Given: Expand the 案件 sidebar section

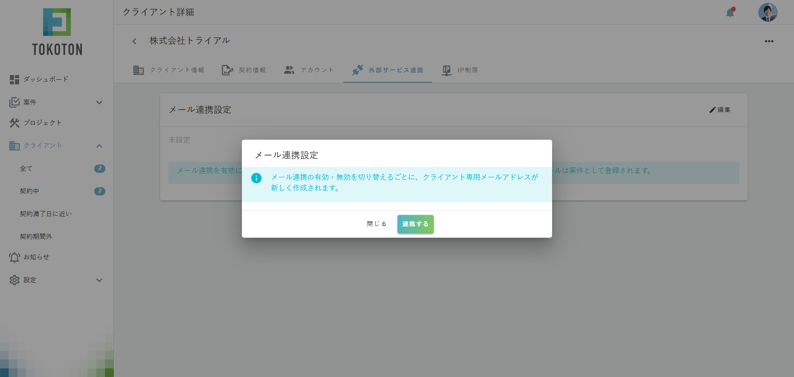Looking at the screenshot, I should pos(99,102).
